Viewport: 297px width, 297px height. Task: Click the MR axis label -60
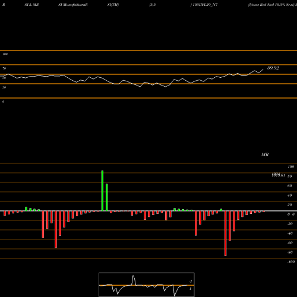coord(290,243)
